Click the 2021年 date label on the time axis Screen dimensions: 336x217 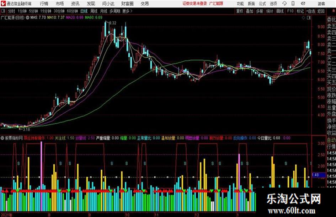click(6, 215)
